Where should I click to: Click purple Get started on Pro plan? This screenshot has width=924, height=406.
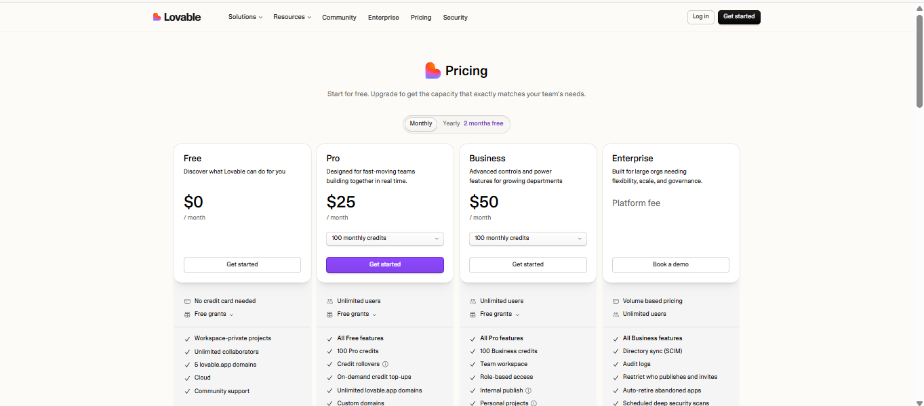(385, 265)
